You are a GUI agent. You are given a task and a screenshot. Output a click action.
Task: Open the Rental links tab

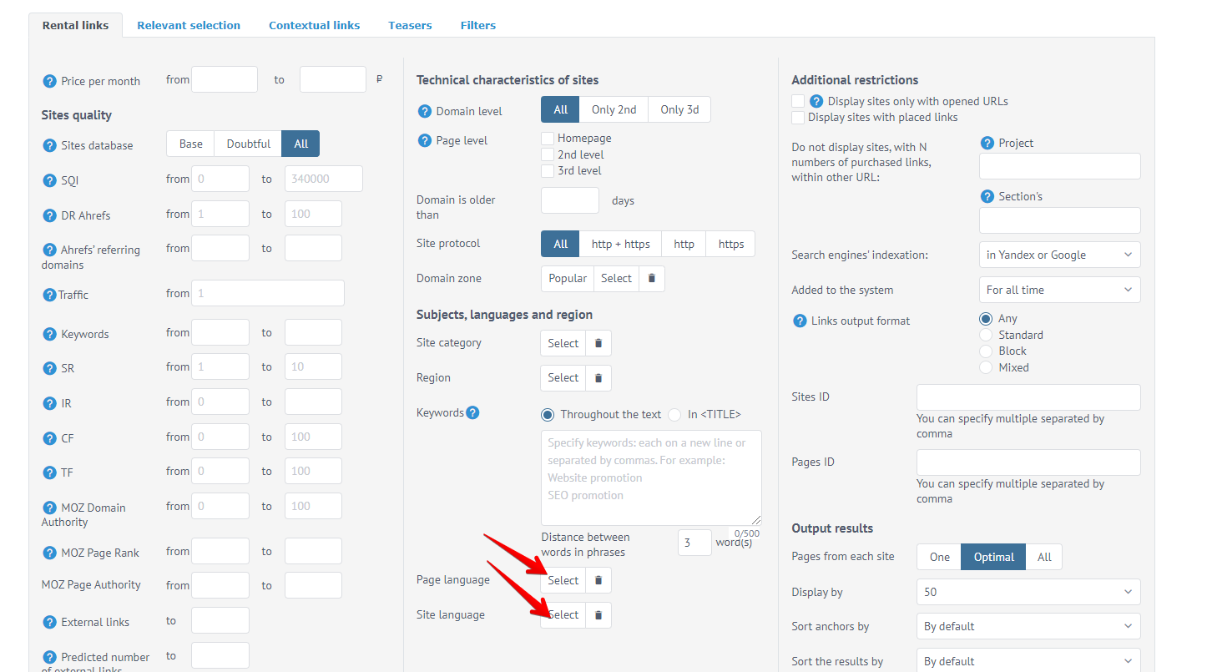coord(75,25)
